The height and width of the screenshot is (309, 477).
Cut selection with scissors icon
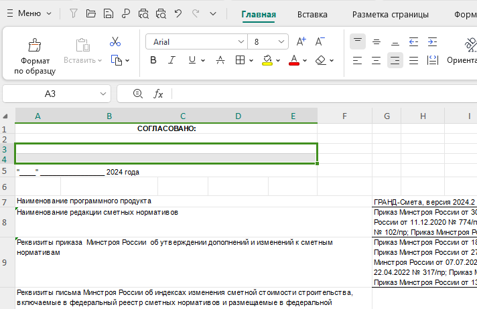pyautogui.click(x=115, y=41)
